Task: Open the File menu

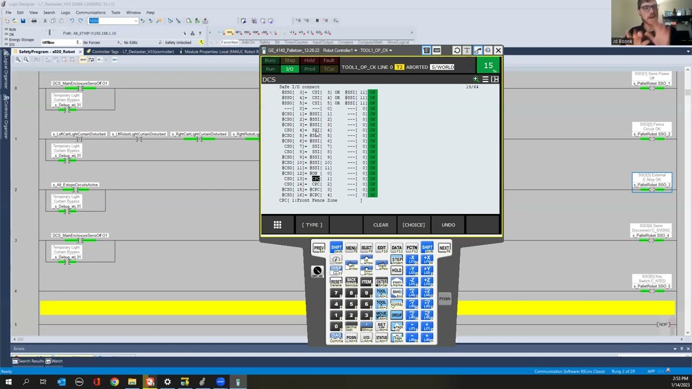Action: [8, 12]
